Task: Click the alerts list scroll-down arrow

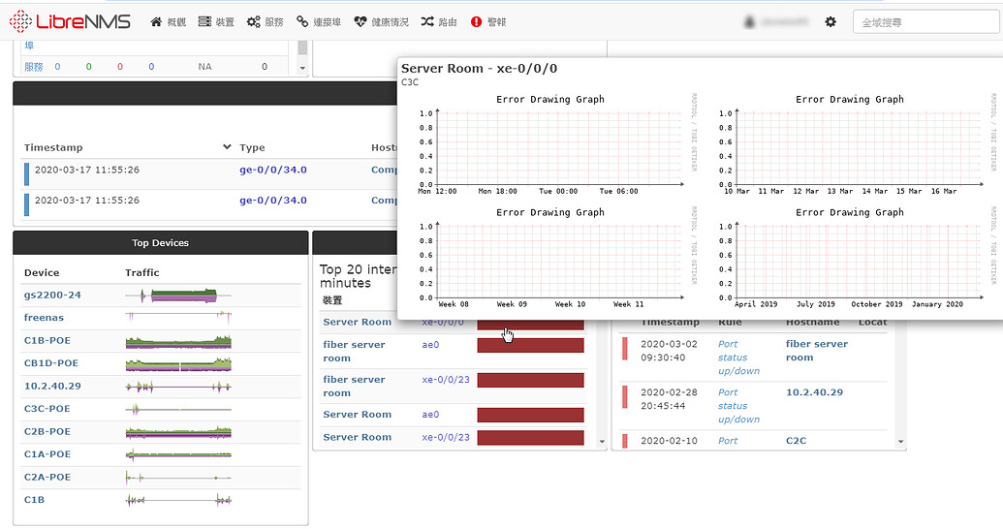Action: (x=900, y=442)
